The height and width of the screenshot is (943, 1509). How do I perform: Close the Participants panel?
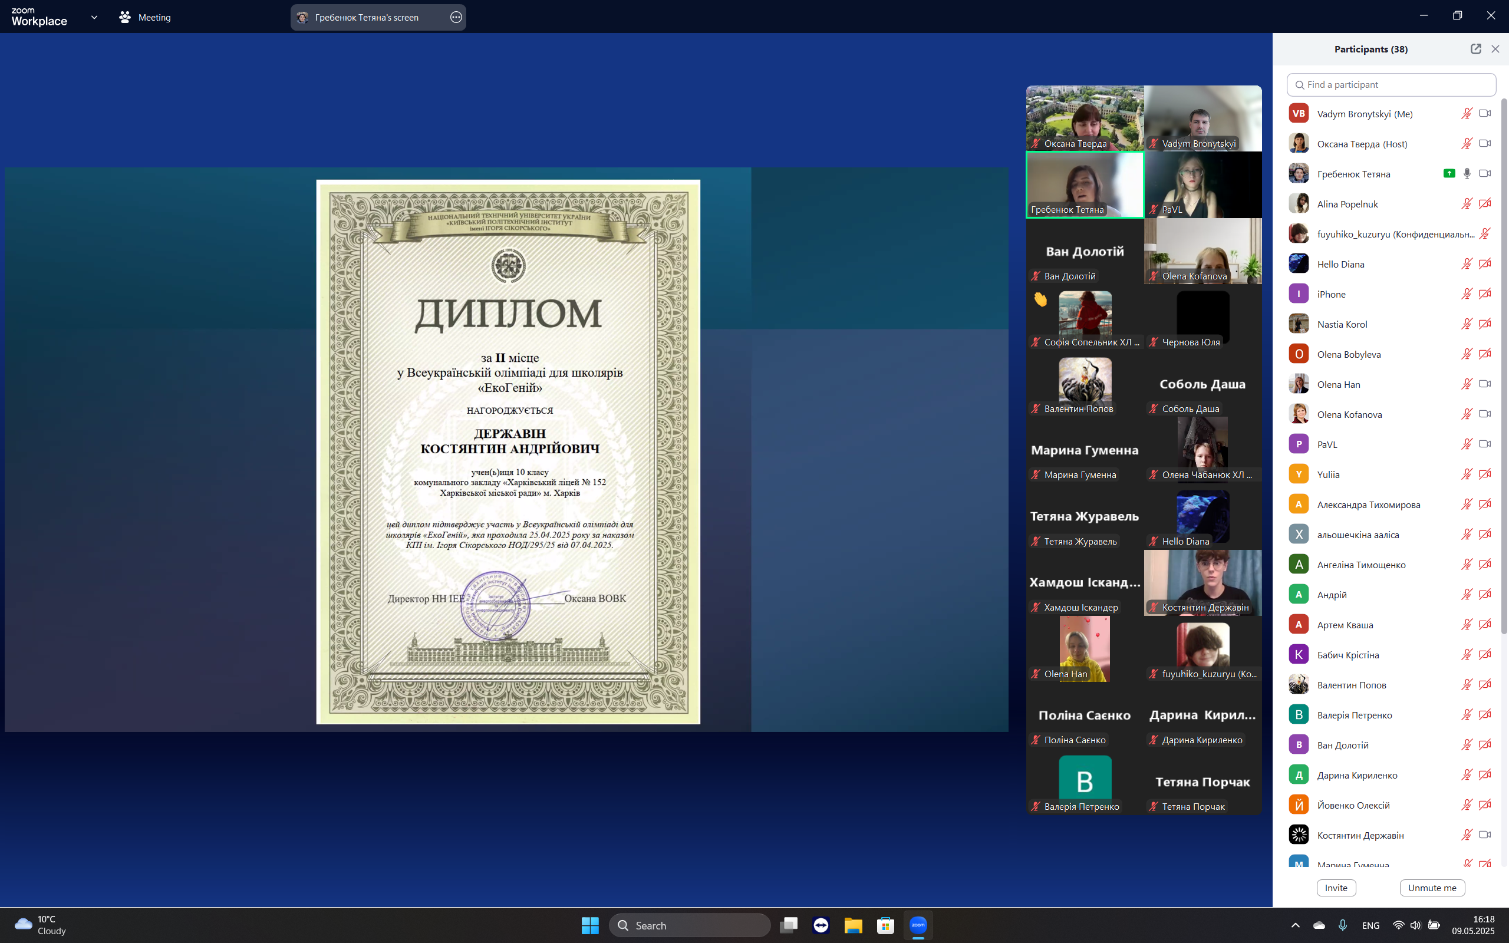tap(1495, 49)
